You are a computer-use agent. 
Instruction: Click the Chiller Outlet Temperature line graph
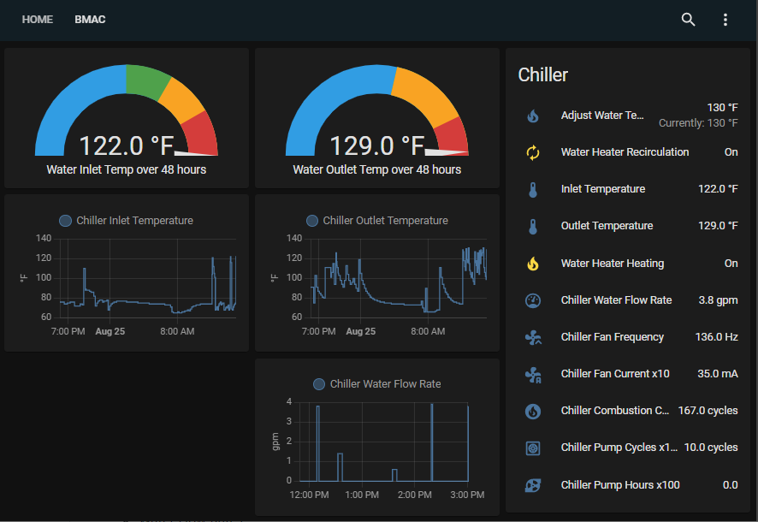click(x=399, y=278)
